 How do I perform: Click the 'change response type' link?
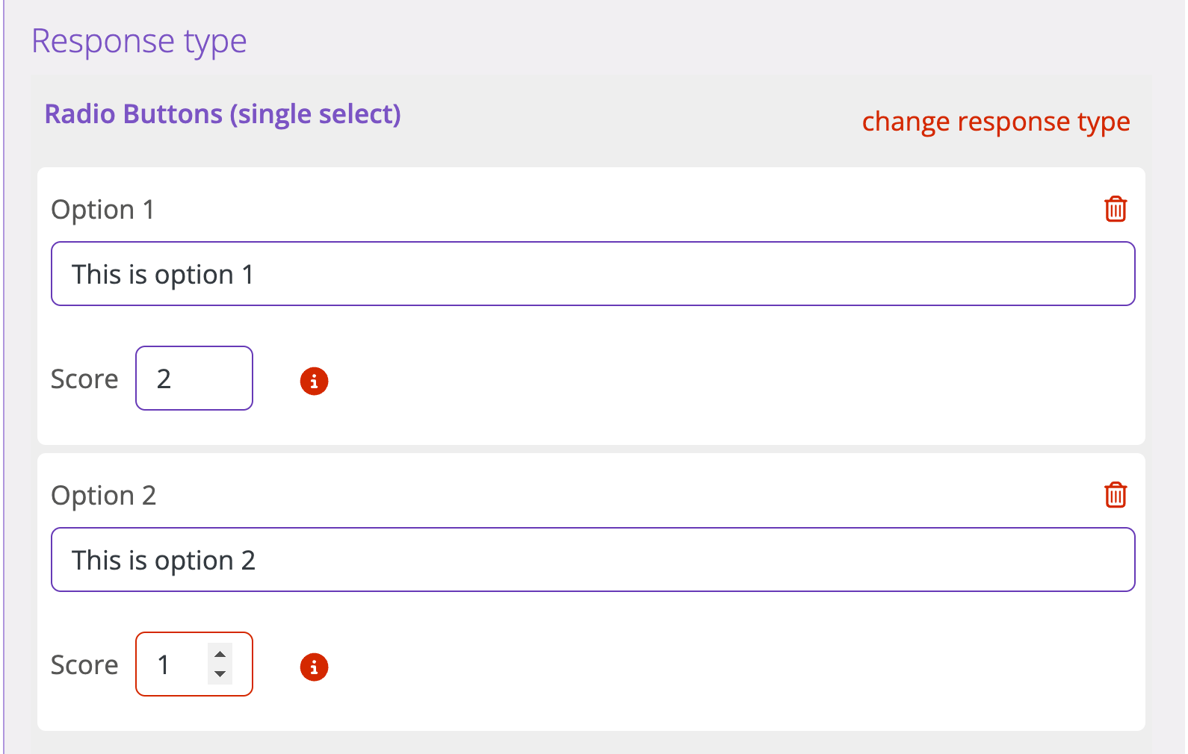[996, 122]
